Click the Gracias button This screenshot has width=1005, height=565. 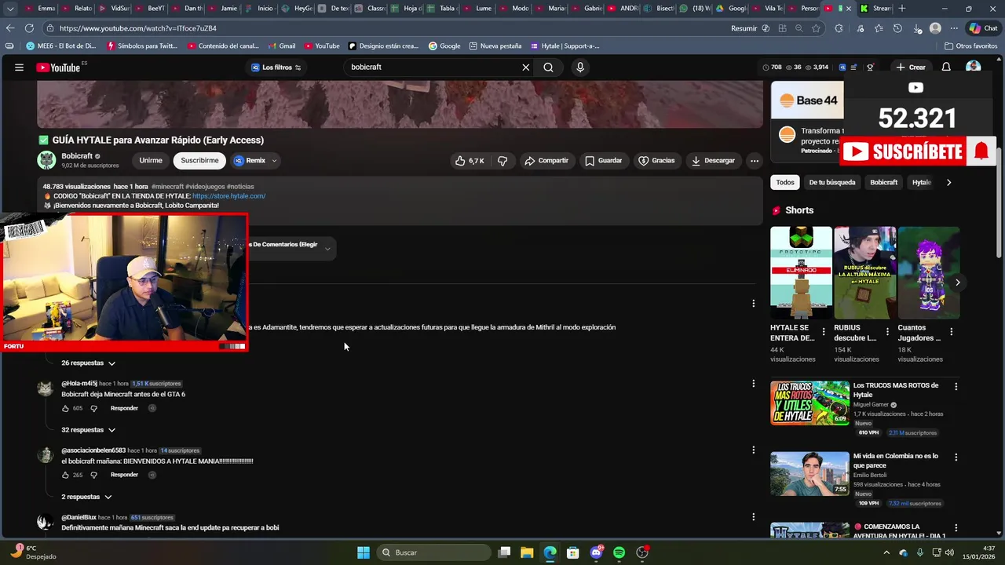656,161
